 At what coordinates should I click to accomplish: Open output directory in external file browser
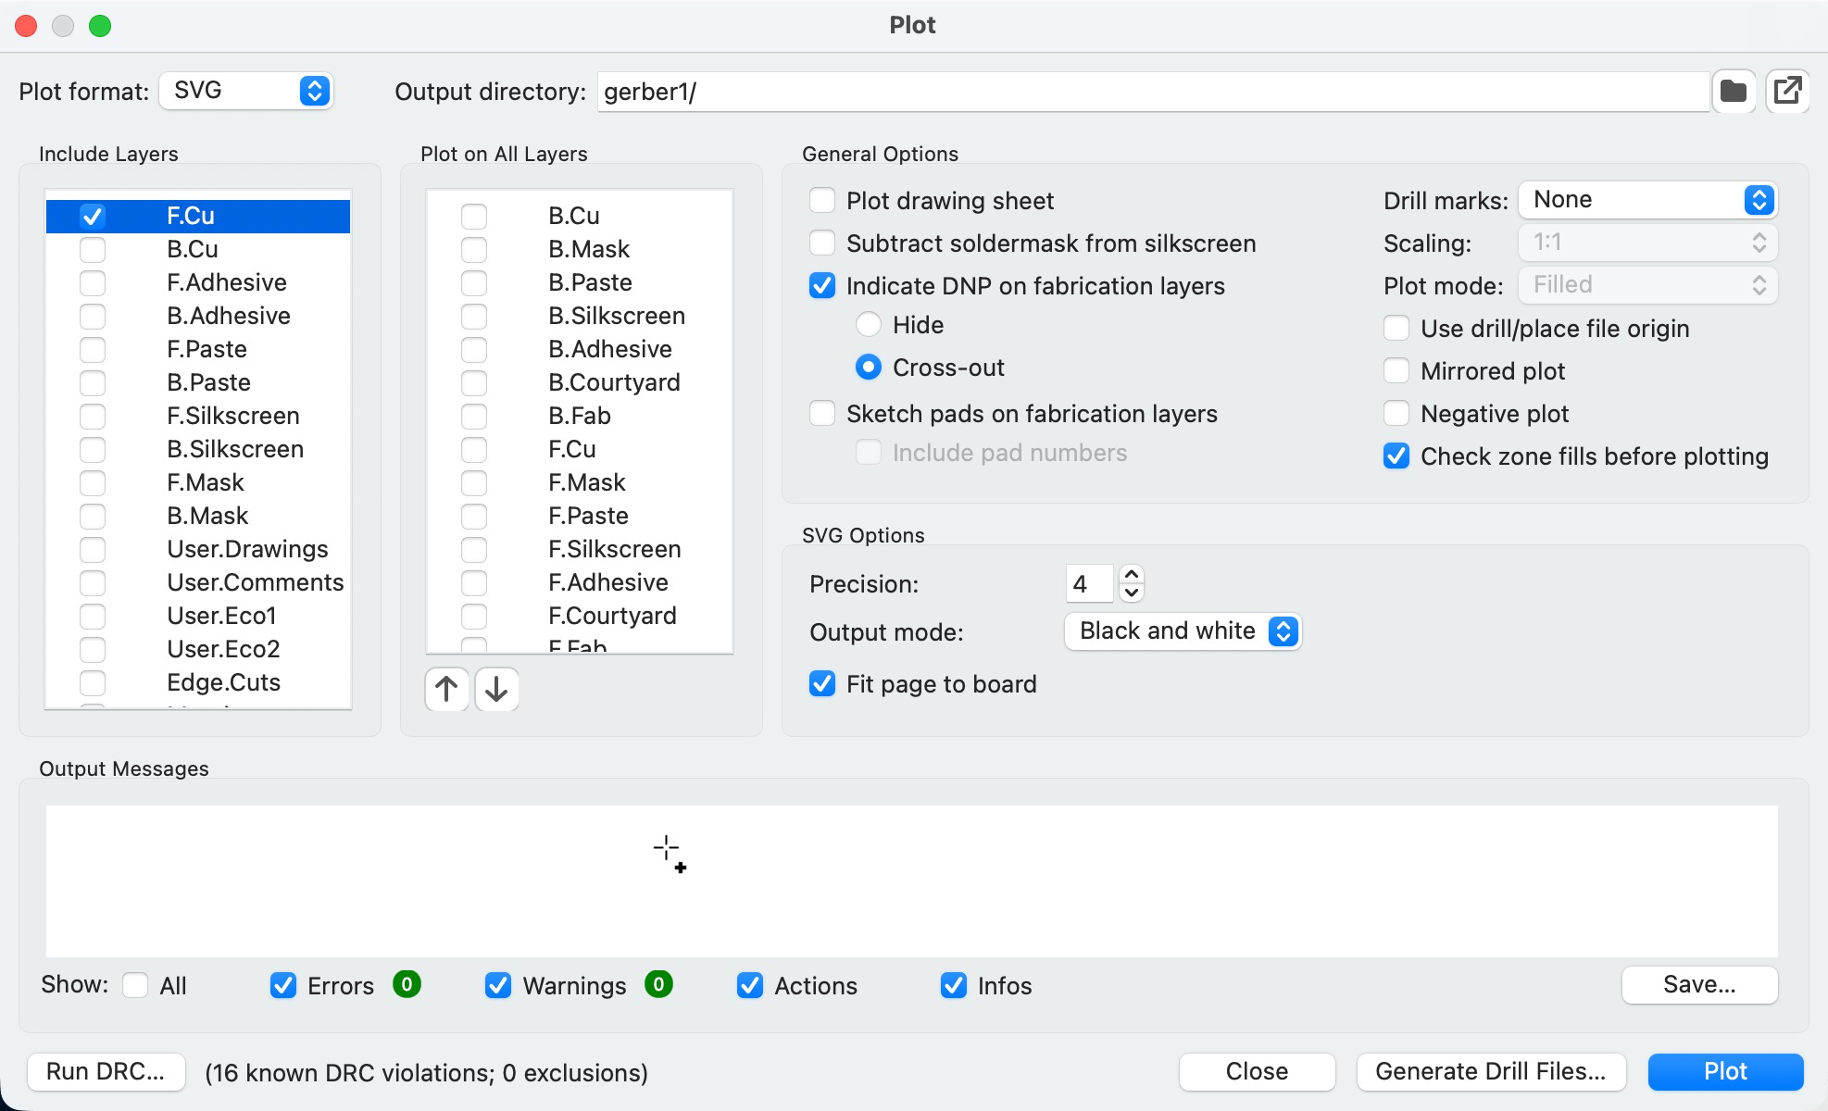[x=1787, y=92]
